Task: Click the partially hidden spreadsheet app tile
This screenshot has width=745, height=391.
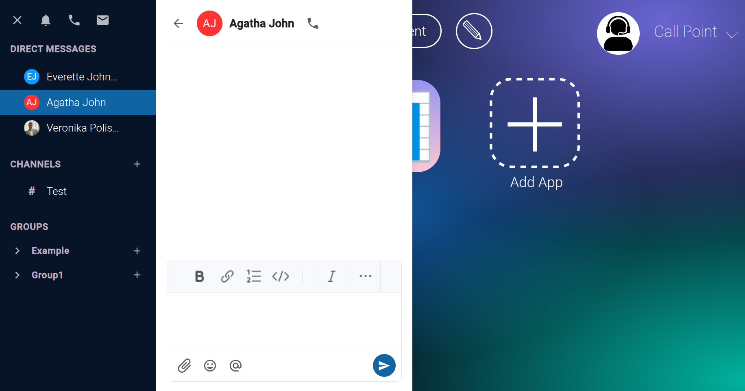Action: click(x=426, y=126)
